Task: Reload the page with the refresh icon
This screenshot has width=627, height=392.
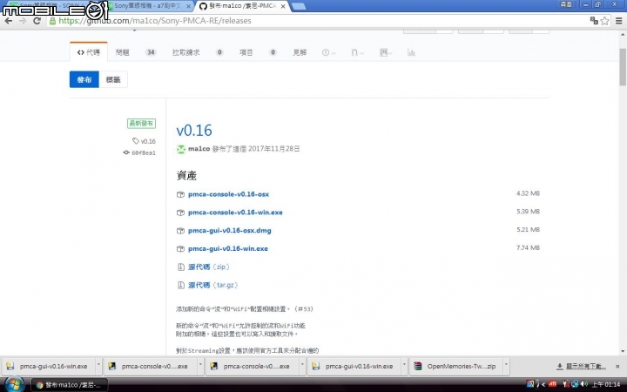Action: [x=37, y=21]
